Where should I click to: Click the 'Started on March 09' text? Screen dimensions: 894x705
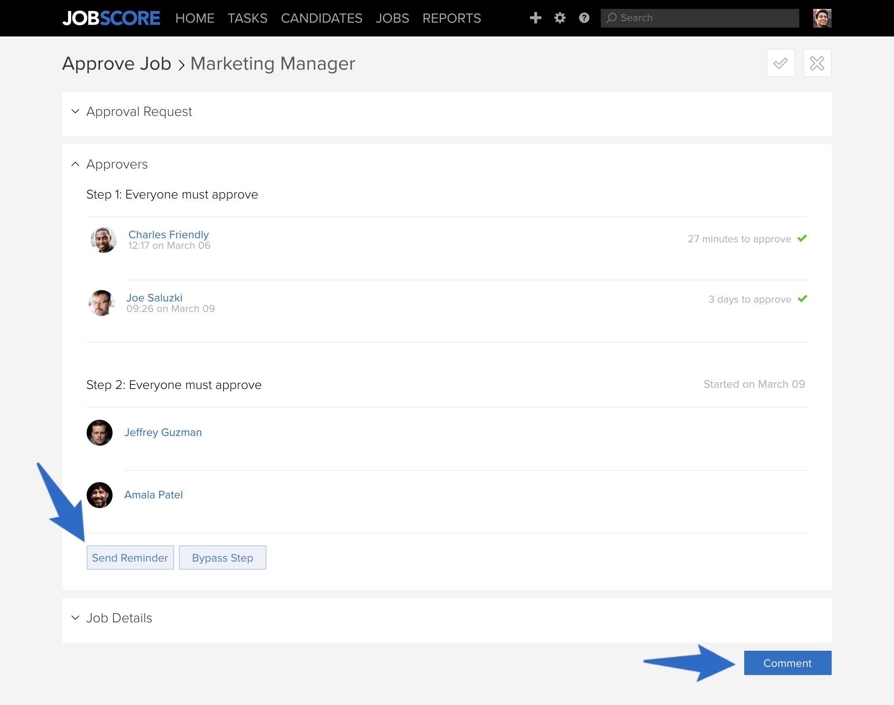754,384
